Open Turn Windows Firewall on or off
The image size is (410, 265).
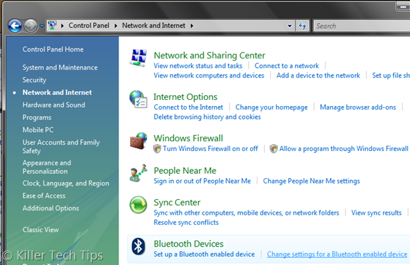pyautogui.click(x=210, y=149)
